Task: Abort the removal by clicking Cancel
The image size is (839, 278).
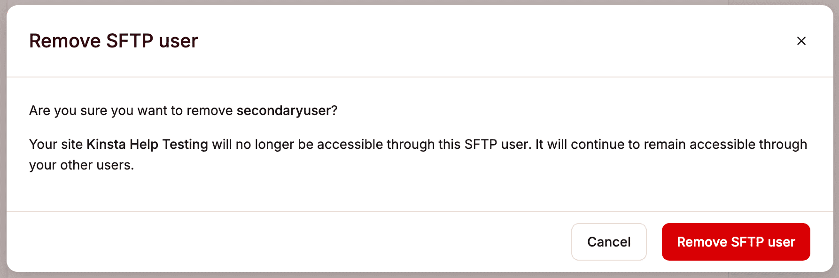Action: click(609, 241)
